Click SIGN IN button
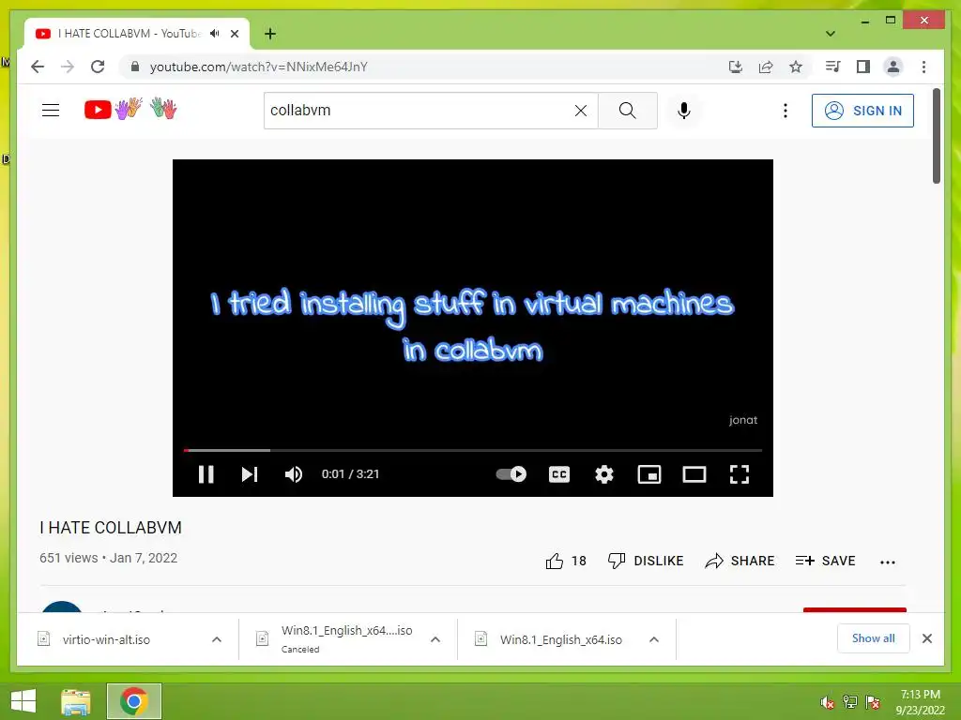 862,111
